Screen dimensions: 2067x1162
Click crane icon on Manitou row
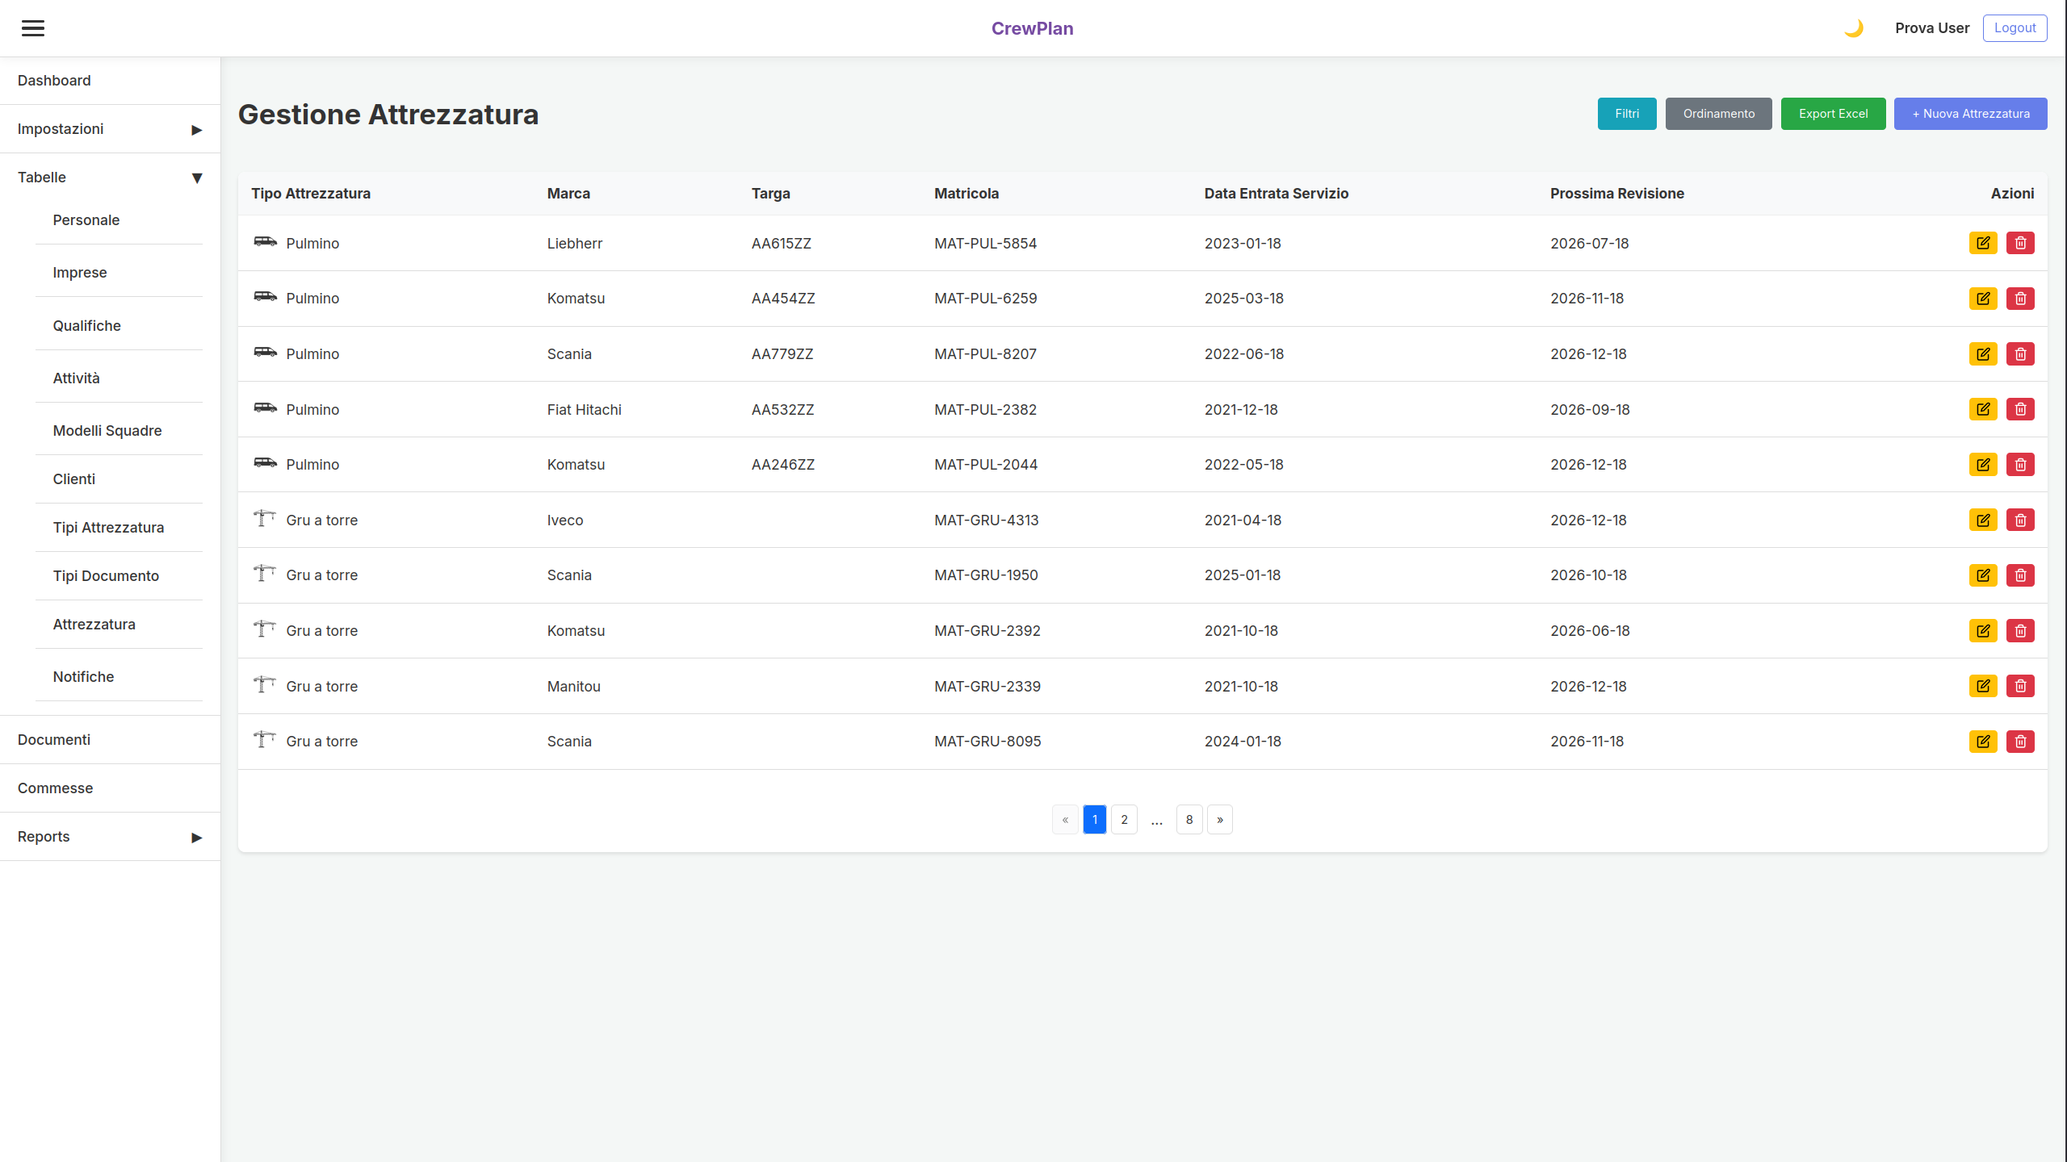[x=265, y=685]
